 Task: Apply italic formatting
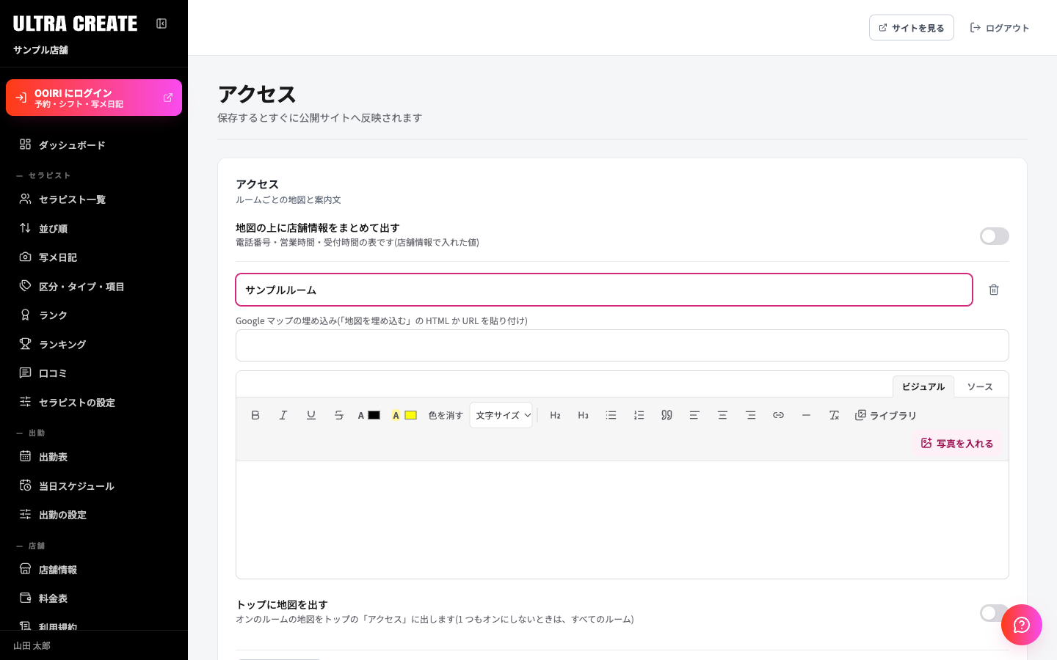pyautogui.click(x=283, y=415)
